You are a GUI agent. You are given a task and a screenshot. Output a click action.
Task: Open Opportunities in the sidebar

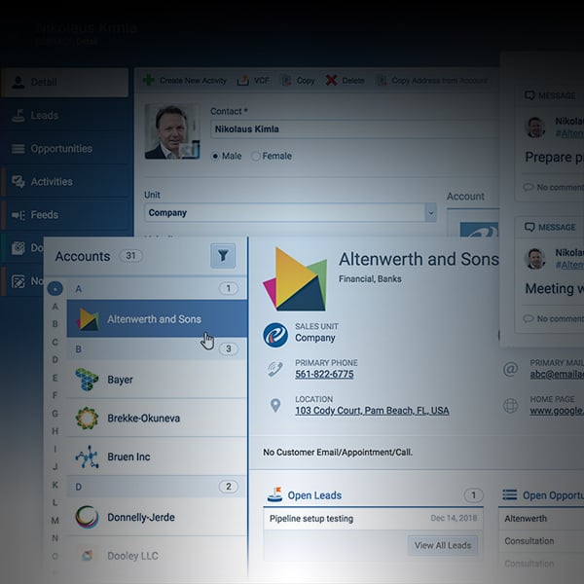64,149
